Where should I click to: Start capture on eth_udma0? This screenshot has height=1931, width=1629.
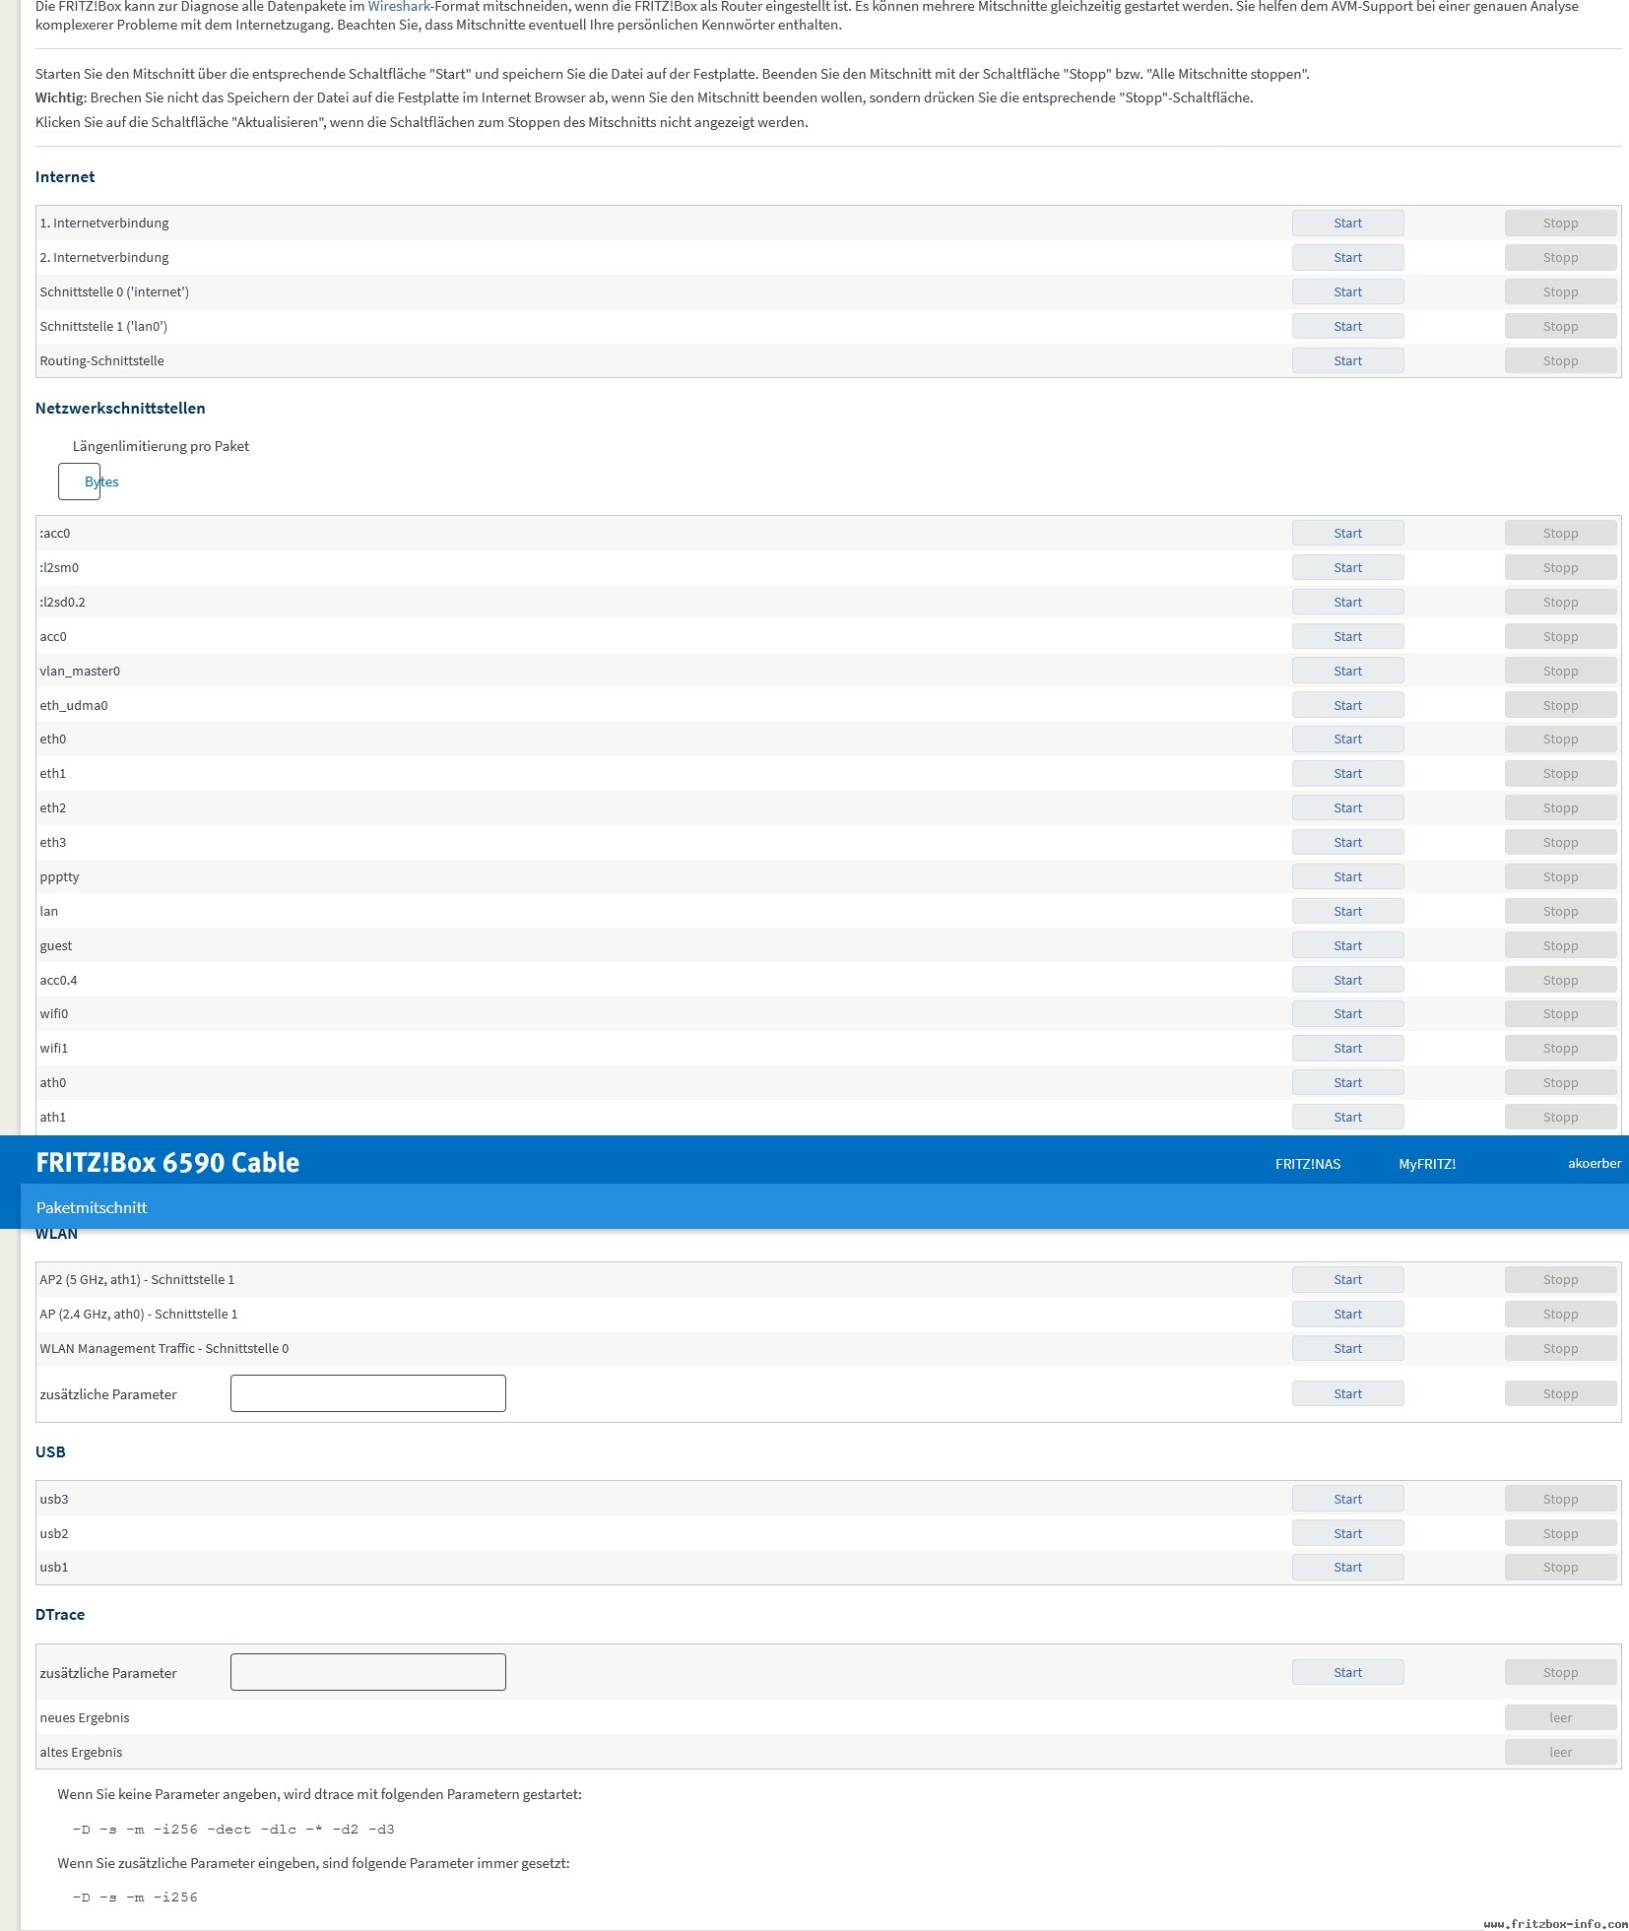[x=1347, y=706]
